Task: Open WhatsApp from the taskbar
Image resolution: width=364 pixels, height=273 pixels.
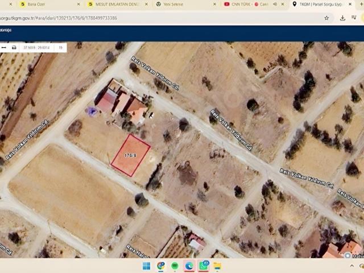Action: pyautogui.click(x=204, y=266)
